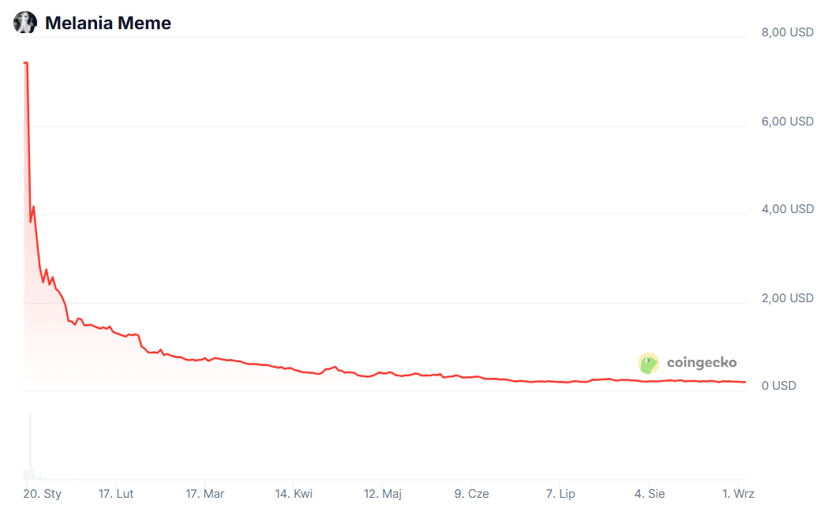
Task: Select the 4,00 USD price axis label
Action: coord(787,209)
